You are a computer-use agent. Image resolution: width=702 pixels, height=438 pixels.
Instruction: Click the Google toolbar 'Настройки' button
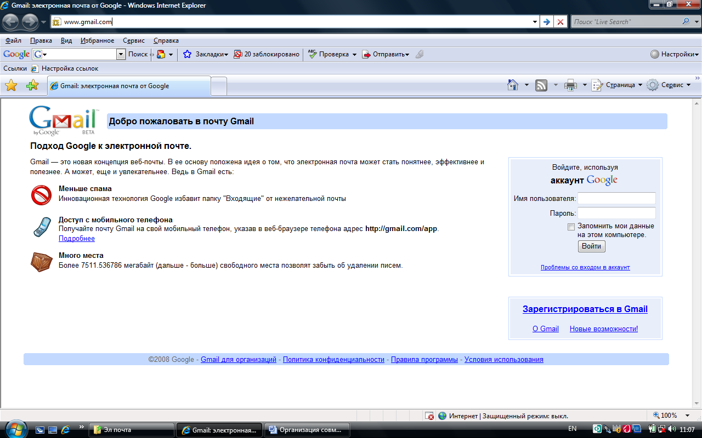click(675, 54)
